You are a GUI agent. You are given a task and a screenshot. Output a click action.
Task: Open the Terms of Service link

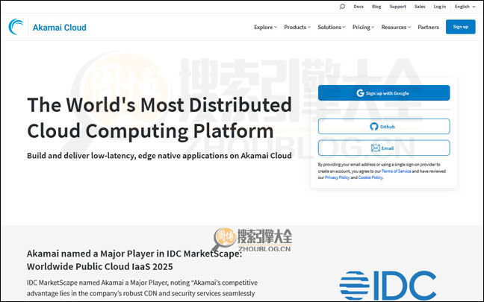(397, 171)
